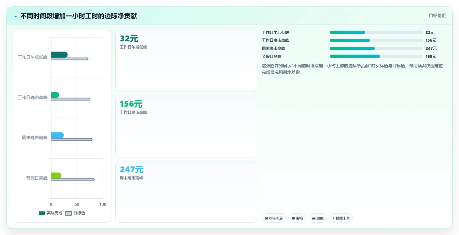Click the 节假日高峰 progress row label
The image size is (459, 235).
271,57
